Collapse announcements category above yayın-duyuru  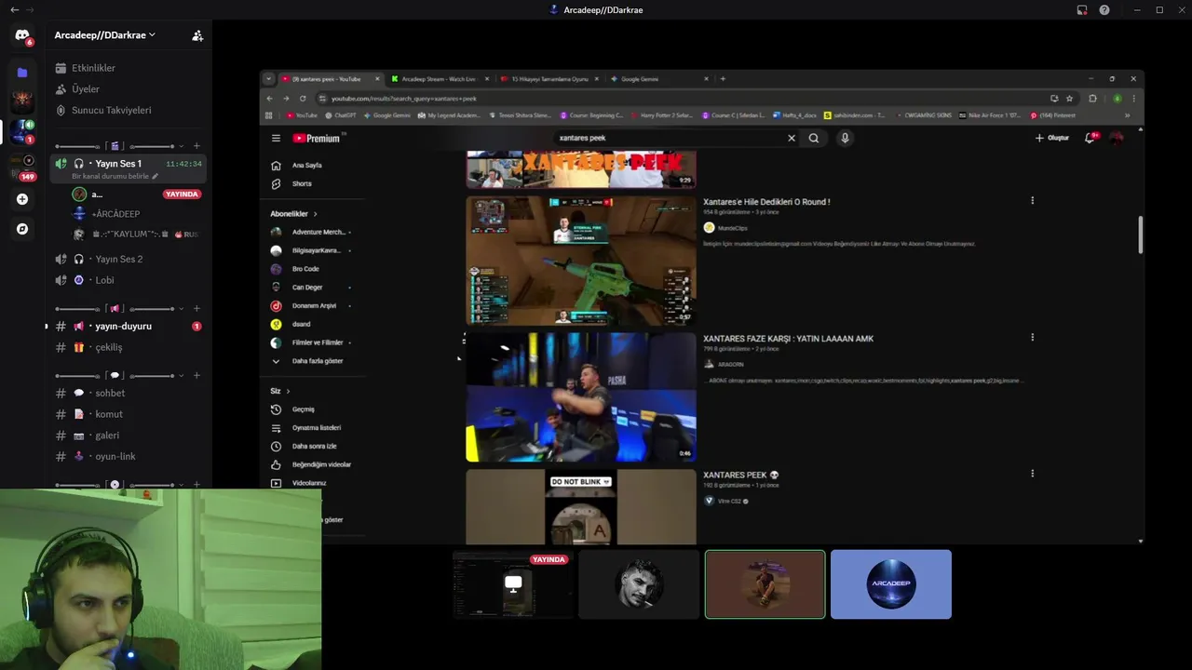point(182,308)
